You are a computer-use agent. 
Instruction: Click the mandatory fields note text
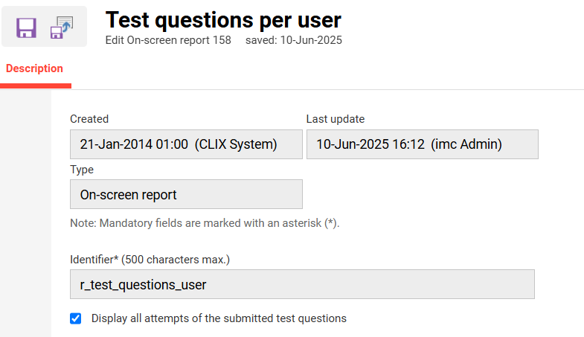(x=205, y=223)
